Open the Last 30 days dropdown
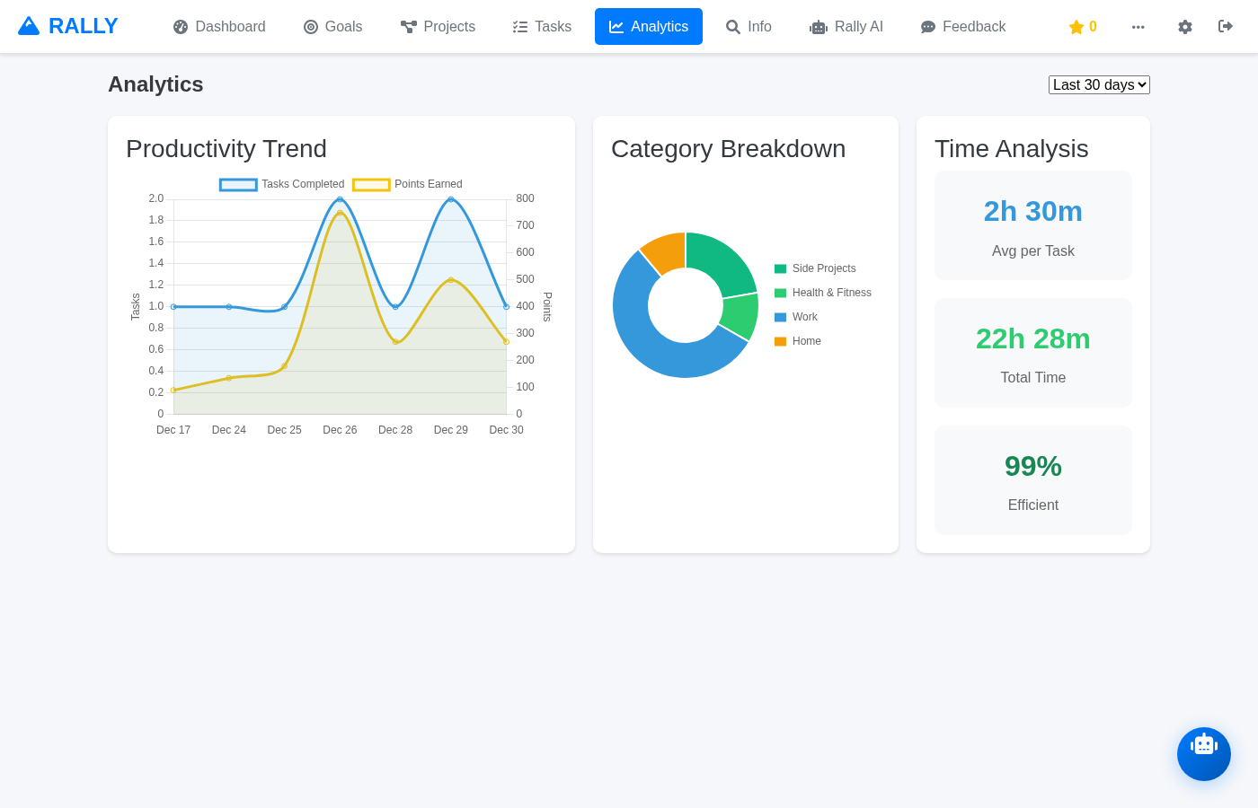The width and height of the screenshot is (1258, 808). tap(1099, 84)
